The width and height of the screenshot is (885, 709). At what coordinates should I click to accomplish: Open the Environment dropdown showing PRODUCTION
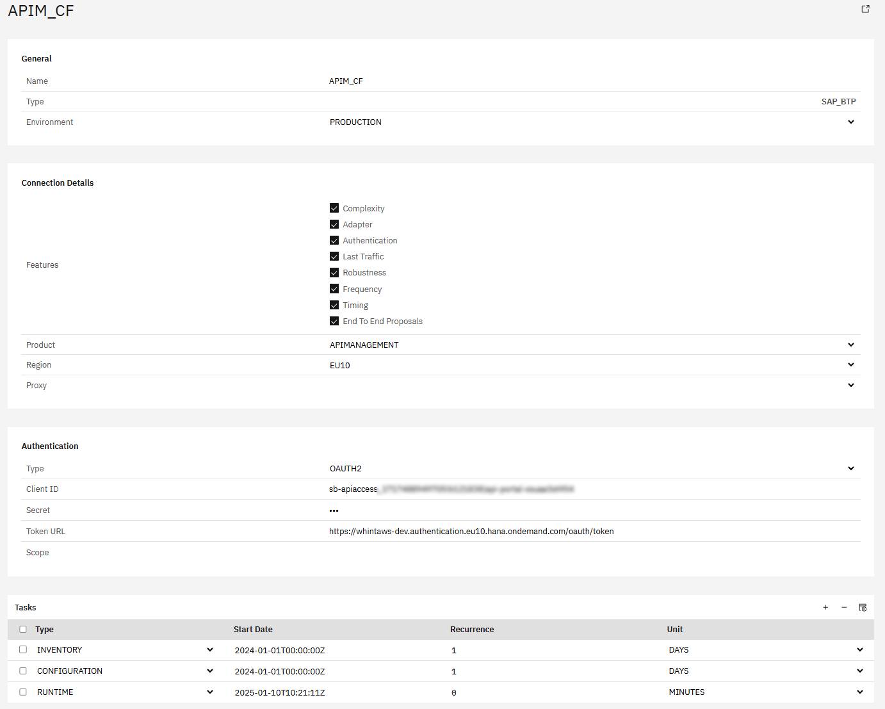[851, 122]
